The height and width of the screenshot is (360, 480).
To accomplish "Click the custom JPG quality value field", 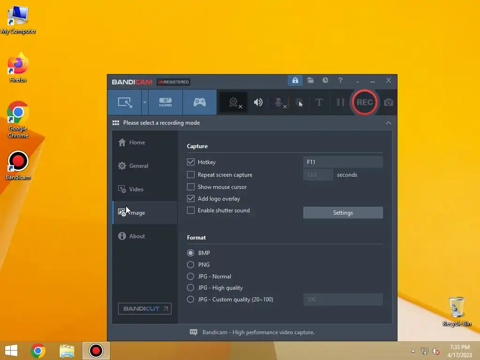I will pyautogui.click(x=343, y=300).
